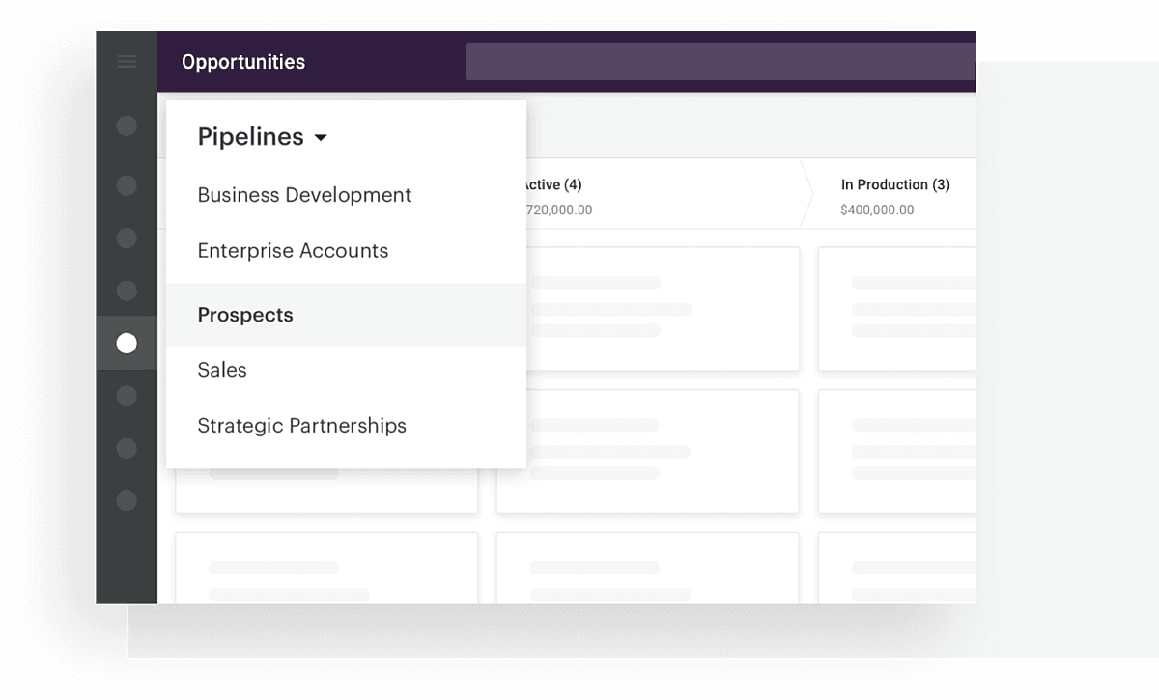Open the In Production (3) stage
Screen dimensions: 1159x700
coord(889,194)
